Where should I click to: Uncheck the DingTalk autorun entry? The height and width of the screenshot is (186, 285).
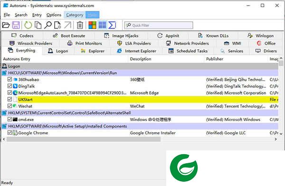(x=9, y=86)
